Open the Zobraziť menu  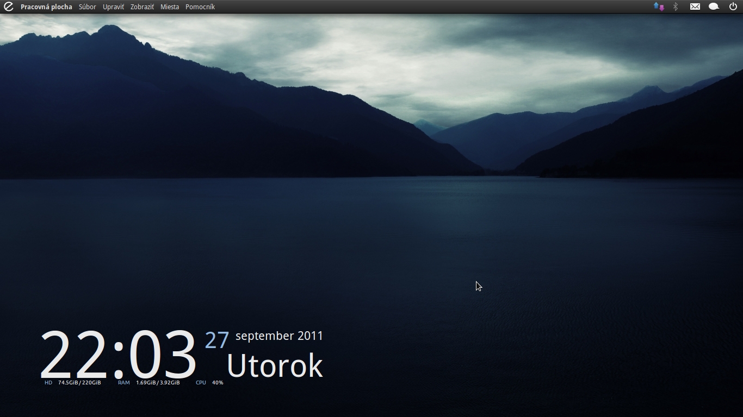[142, 7]
